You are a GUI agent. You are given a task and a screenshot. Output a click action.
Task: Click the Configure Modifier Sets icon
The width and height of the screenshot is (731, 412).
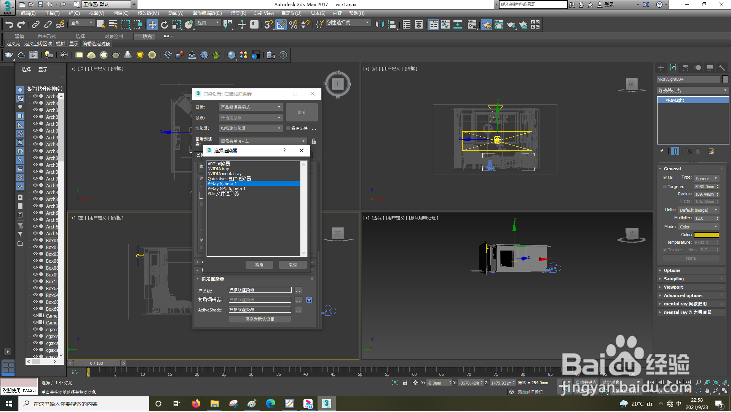(711, 152)
